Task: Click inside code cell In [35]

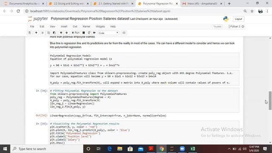Action: coord(144,133)
